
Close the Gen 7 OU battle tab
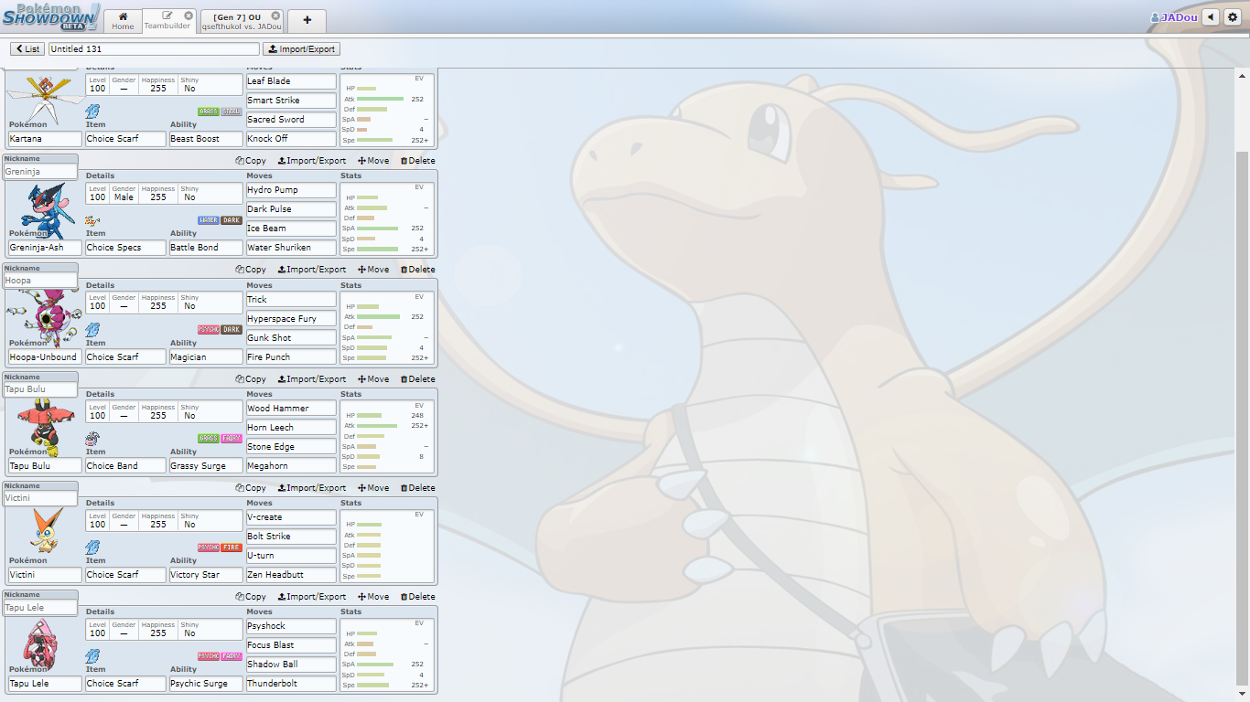coord(276,16)
